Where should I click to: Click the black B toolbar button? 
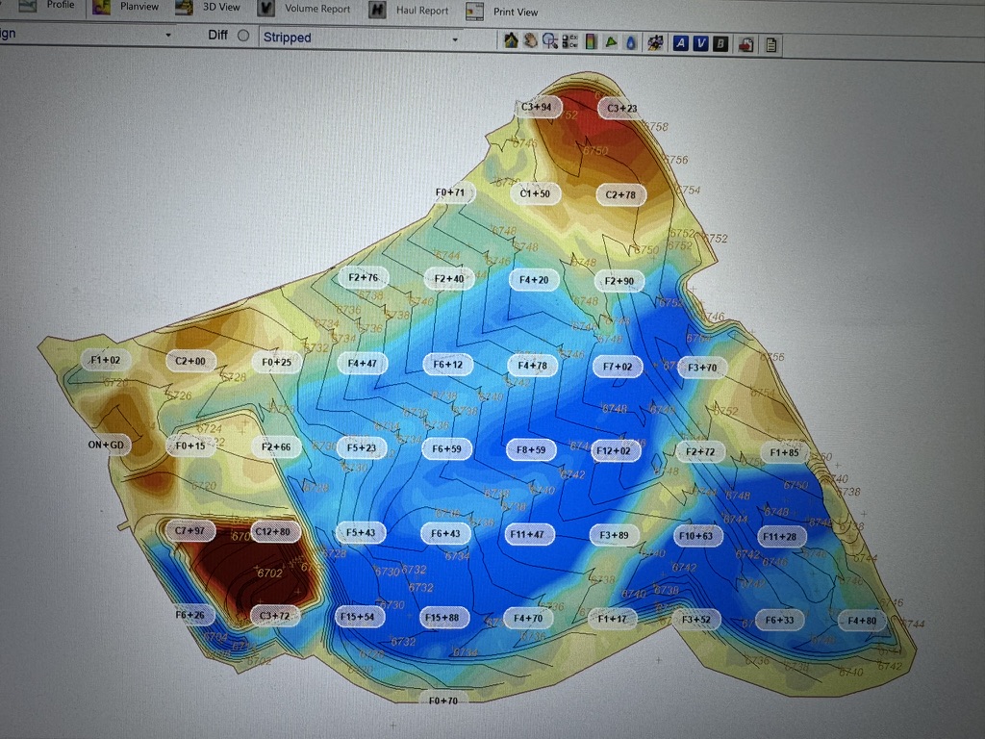[x=720, y=44]
